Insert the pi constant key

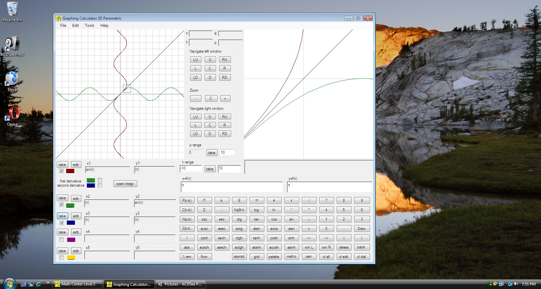(257, 201)
